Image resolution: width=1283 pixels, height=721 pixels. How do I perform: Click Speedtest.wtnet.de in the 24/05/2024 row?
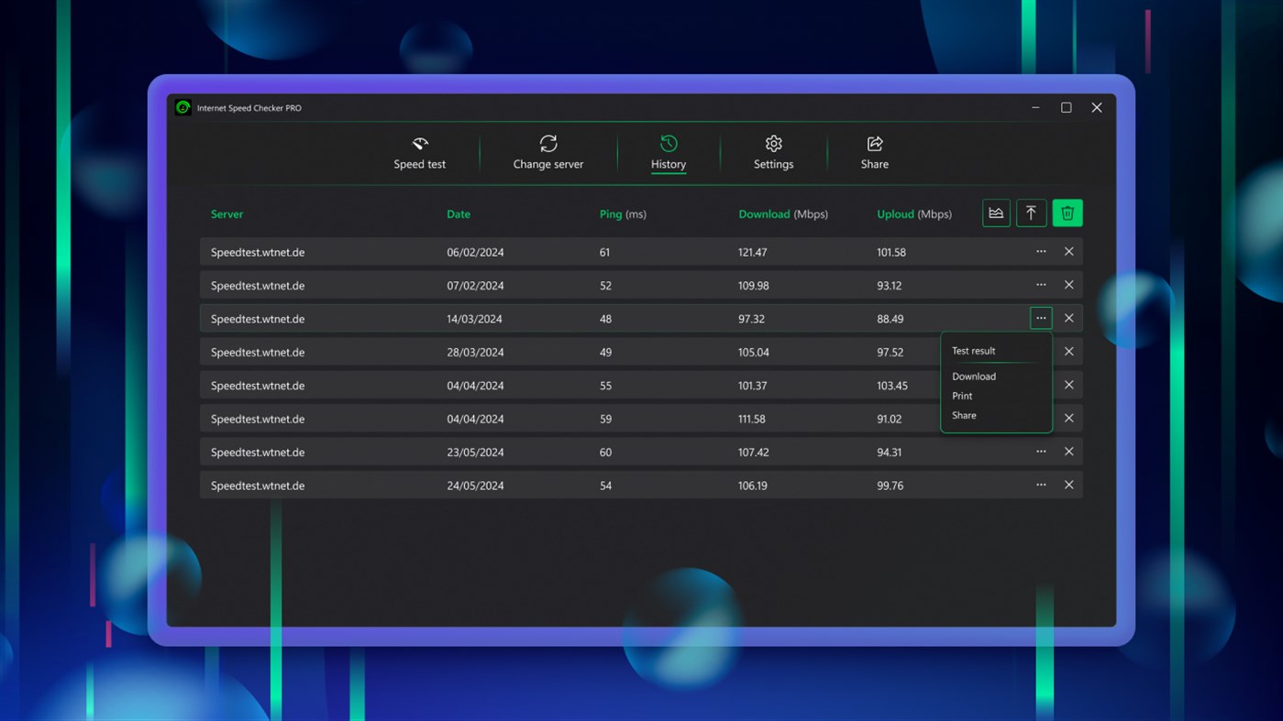point(258,486)
